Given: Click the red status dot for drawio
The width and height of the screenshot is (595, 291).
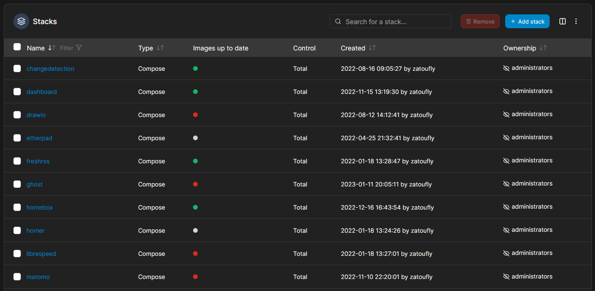Looking at the screenshot, I should pos(195,115).
